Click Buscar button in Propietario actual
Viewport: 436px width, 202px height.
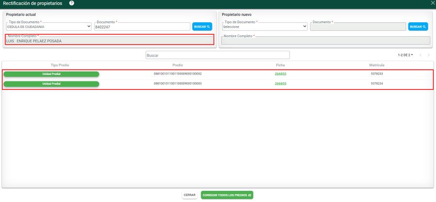pyautogui.click(x=202, y=27)
